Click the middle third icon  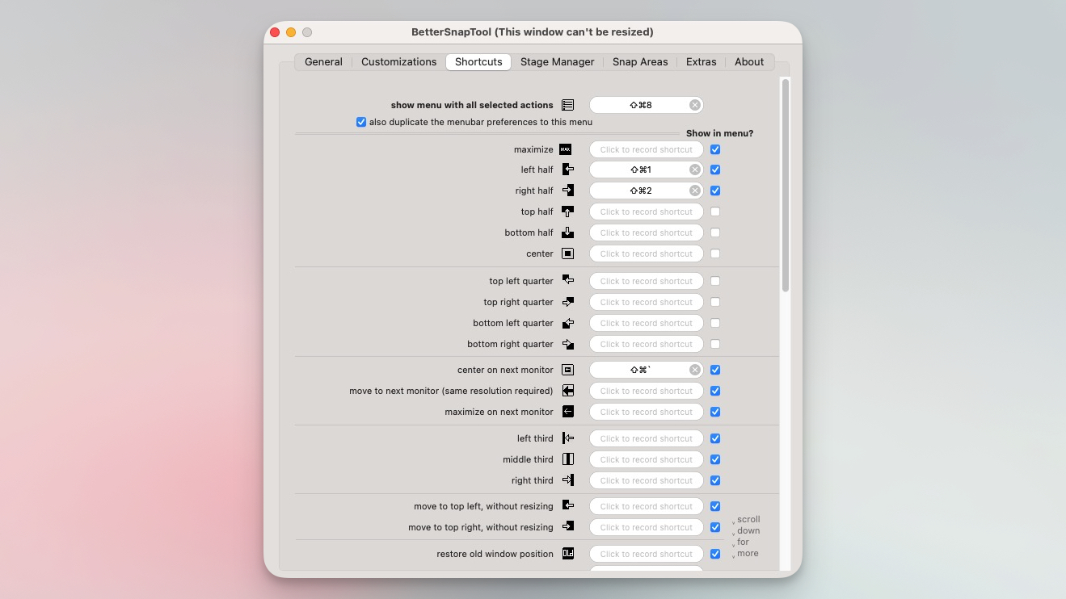(567, 459)
